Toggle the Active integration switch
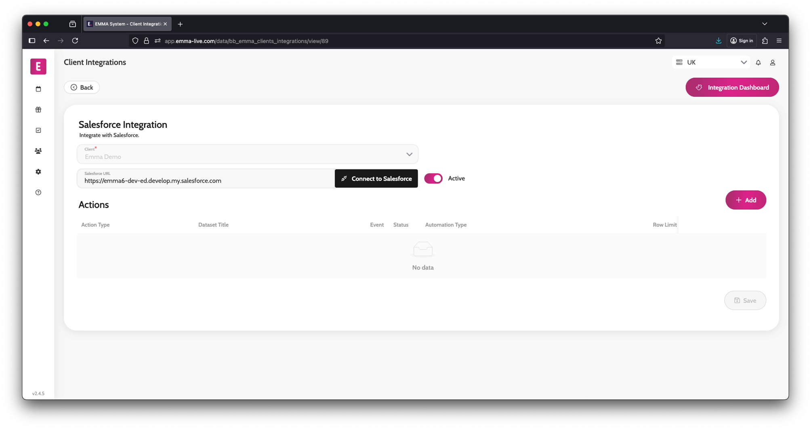811x429 pixels. pos(433,179)
